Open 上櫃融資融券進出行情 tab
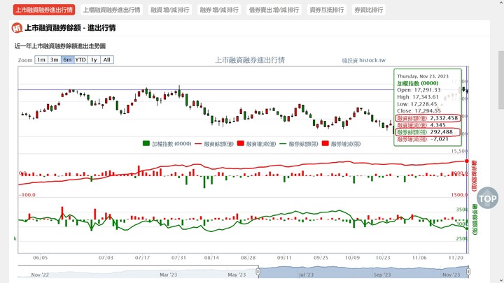The width and height of the screenshot is (504, 283). coord(111,10)
